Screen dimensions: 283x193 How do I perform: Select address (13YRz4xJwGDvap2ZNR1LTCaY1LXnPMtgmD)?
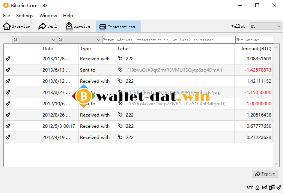(x=176, y=103)
